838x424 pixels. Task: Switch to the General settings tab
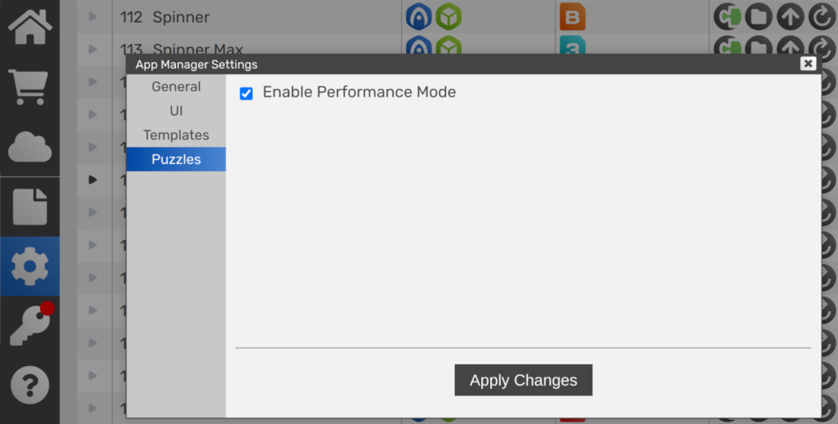tap(176, 87)
